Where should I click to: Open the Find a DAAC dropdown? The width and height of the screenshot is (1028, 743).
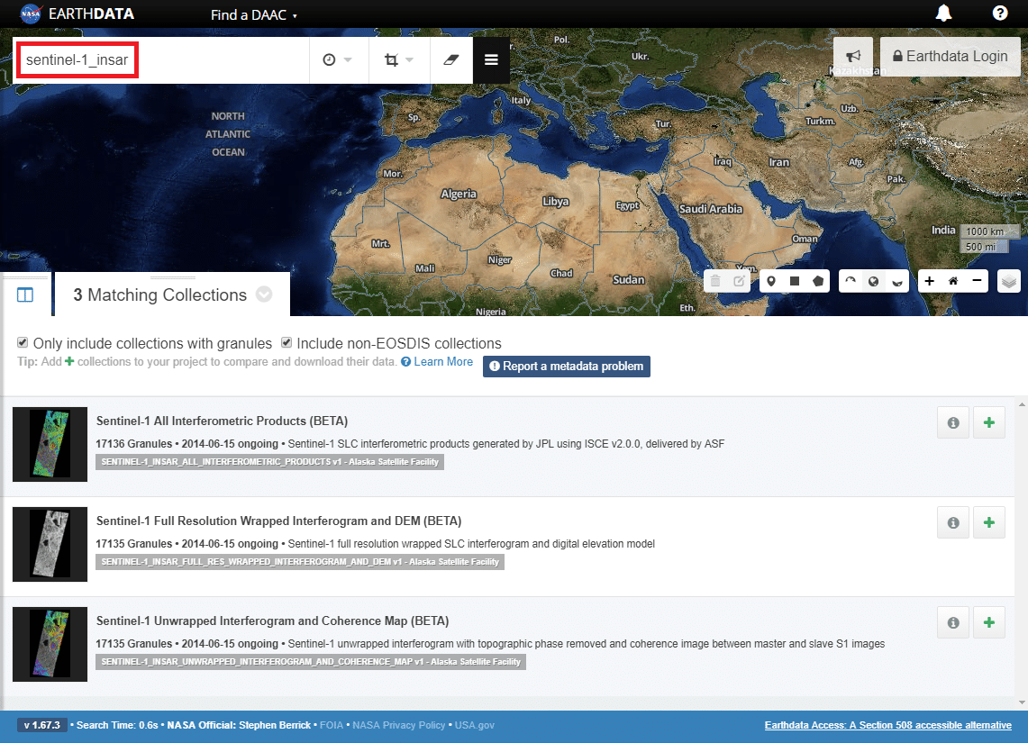254,15
